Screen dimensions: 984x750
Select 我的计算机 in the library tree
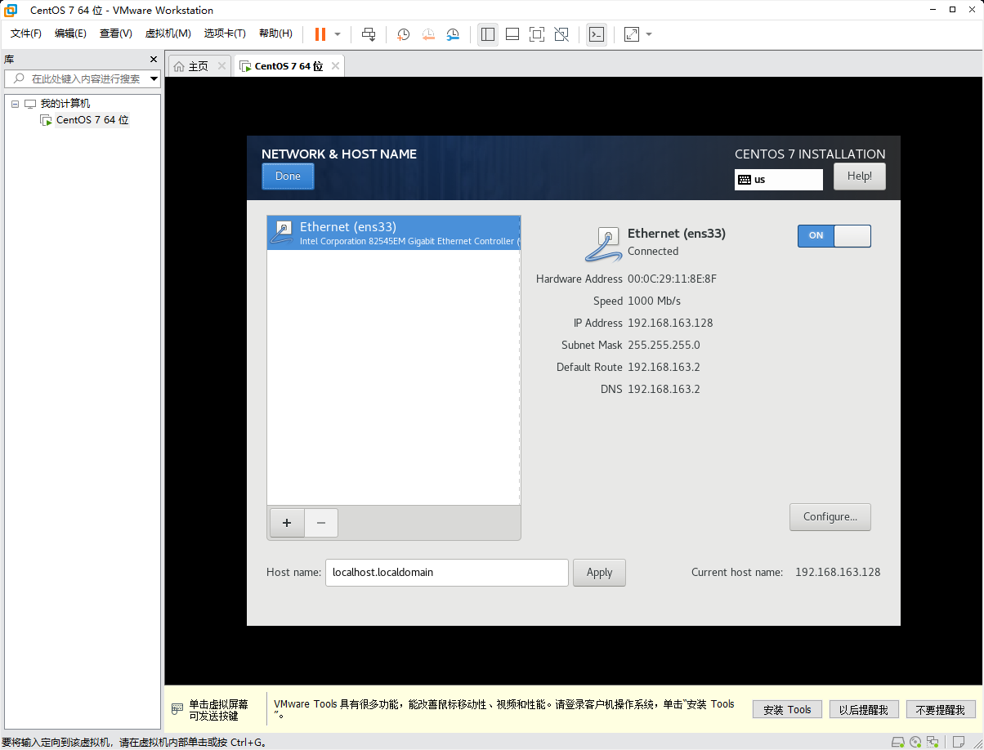[x=65, y=104]
